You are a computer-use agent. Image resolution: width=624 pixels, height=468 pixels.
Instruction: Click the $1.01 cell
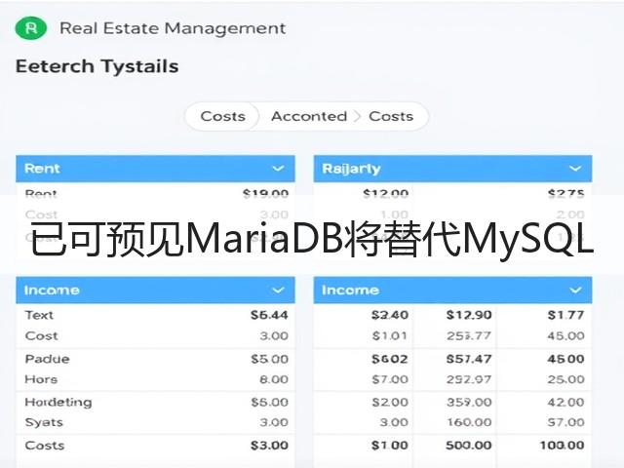click(390, 335)
